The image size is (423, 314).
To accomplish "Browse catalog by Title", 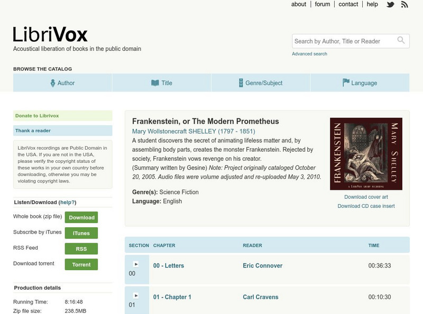I will [x=161, y=83].
